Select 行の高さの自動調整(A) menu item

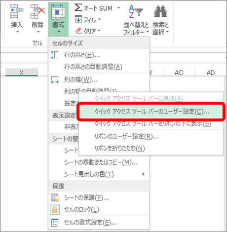pyautogui.click(x=99, y=67)
